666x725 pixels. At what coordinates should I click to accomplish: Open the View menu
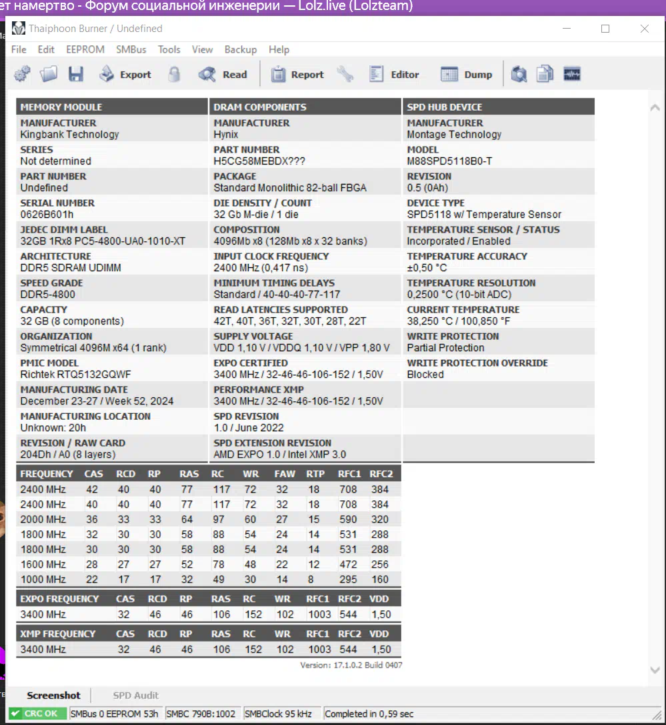[x=202, y=49]
